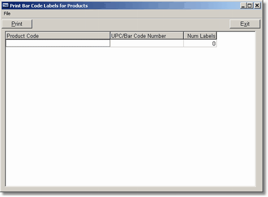Click the empty area right of Num Labels column
Screen dimensions: 268x197
(236, 40)
